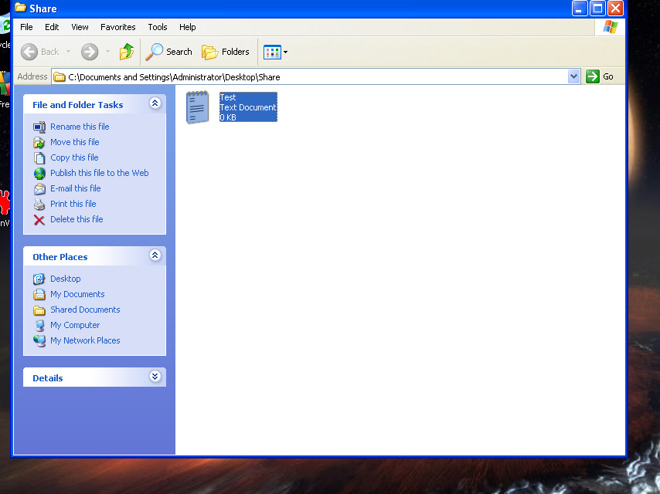Screen dimensions: 660x494
Task: Go to Desktop in Other Places
Action: 65,279
